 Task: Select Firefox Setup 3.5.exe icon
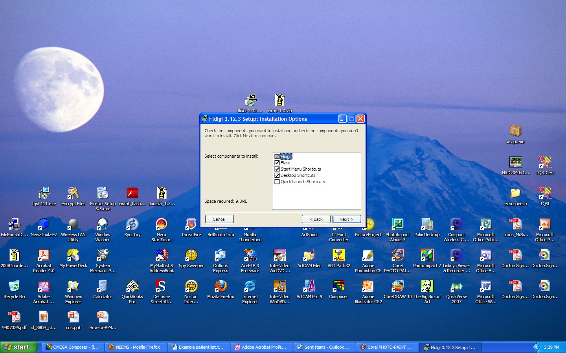point(103,193)
